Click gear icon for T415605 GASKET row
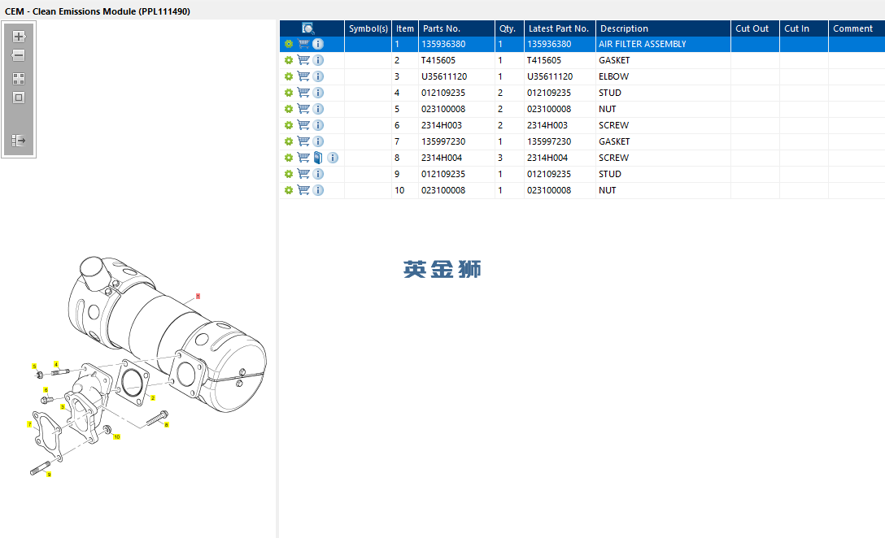 pos(289,60)
